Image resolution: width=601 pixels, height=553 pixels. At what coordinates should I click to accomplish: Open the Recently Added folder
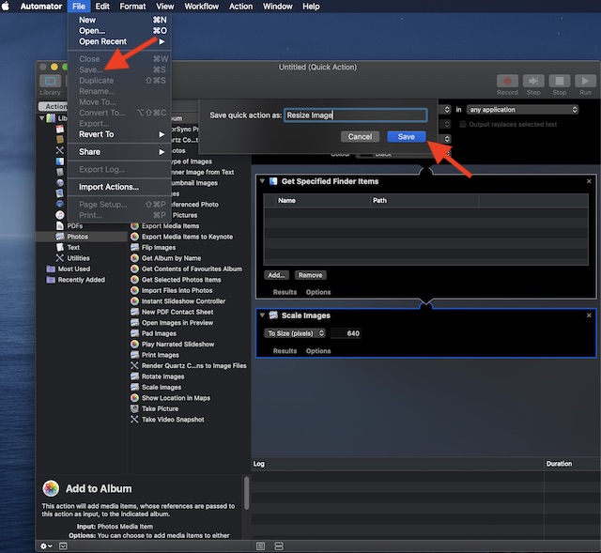tap(82, 280)
